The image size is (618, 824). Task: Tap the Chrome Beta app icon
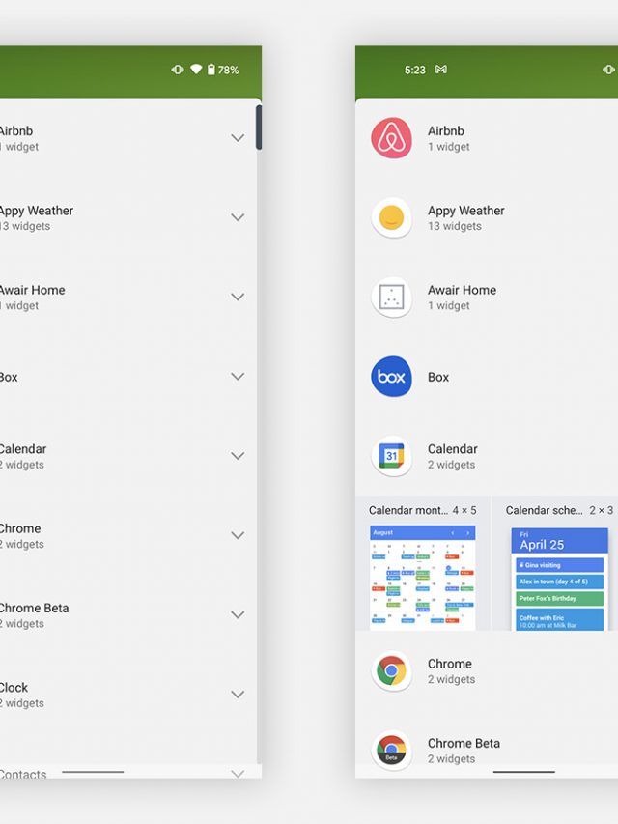click(391, 751)
